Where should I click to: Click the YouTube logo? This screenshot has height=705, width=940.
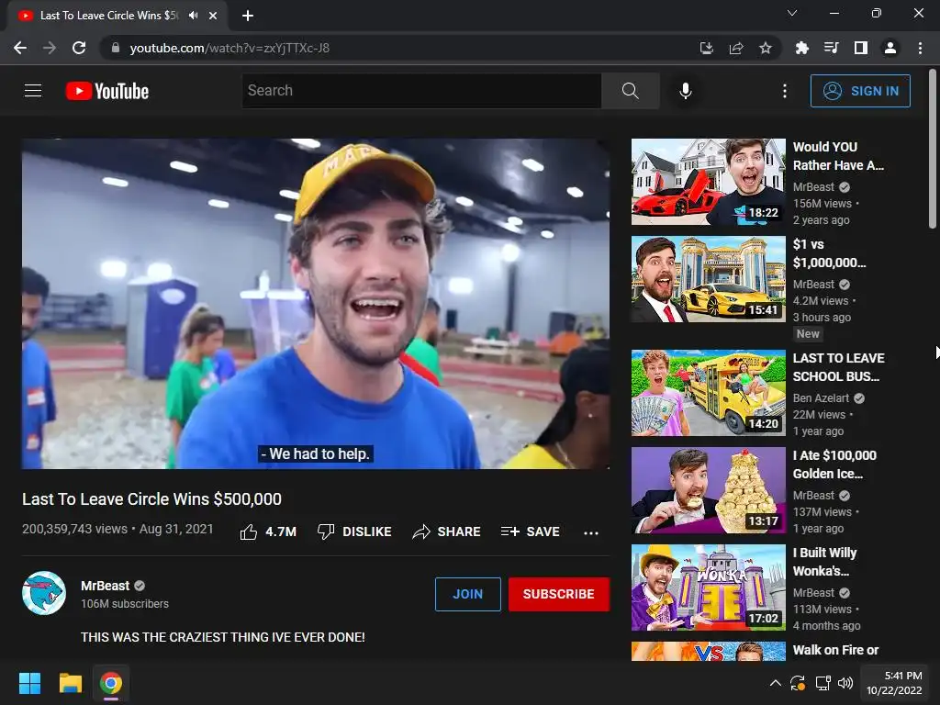click(x=107, y=91)
